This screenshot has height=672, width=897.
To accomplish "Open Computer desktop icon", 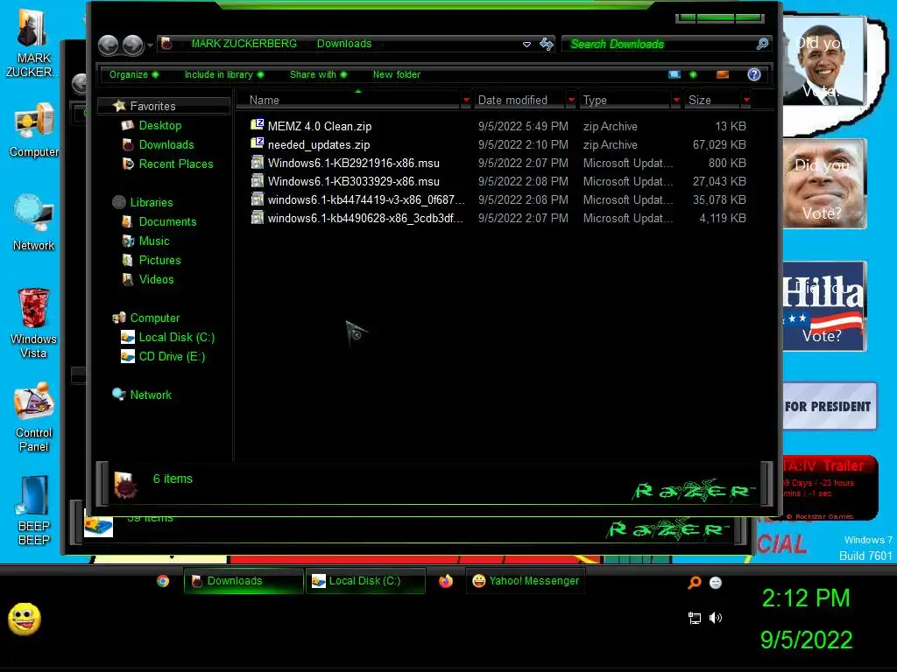I will (x=33, y=130).
